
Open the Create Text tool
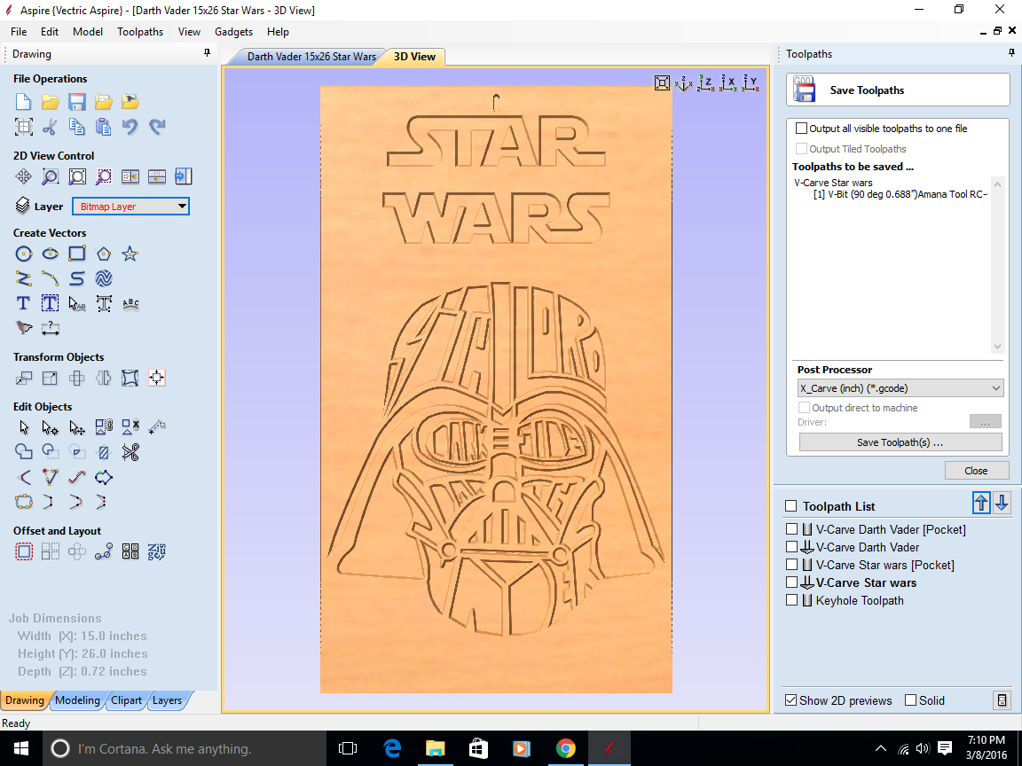23,303
